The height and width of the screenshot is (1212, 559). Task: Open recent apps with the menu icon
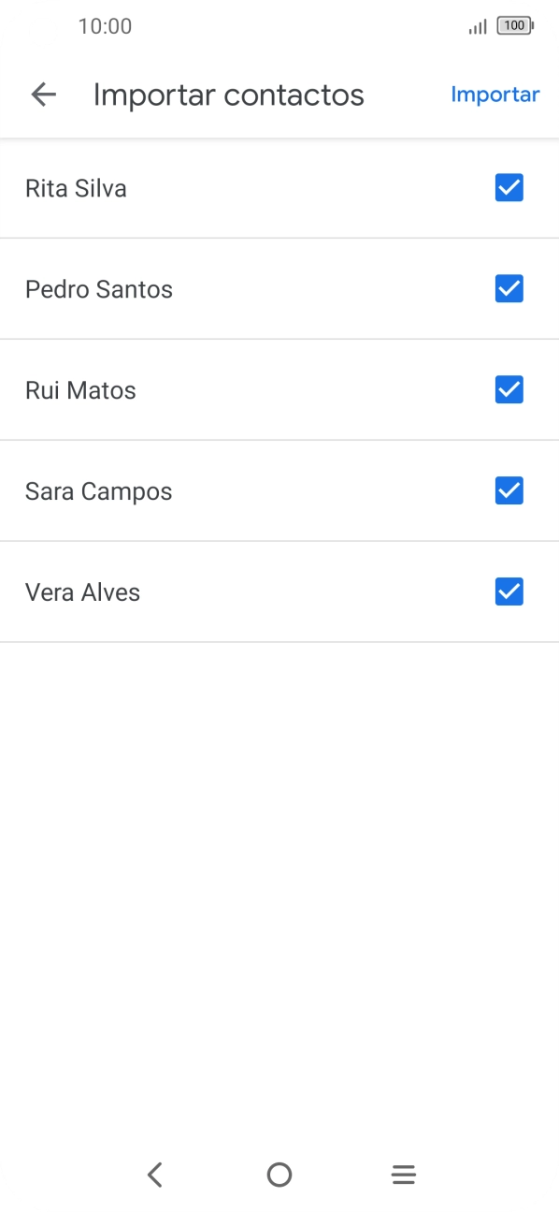pyautogui.click(x=403, y=1175)
